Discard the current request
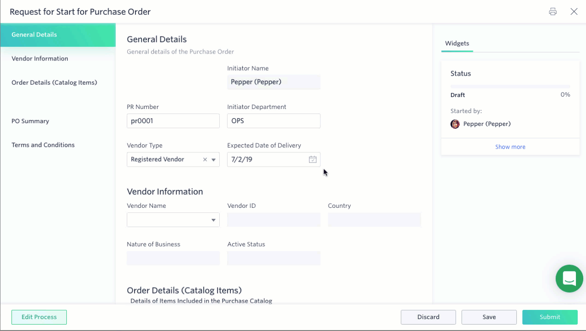This screenshot has height=331, width=586. (428, 317)
